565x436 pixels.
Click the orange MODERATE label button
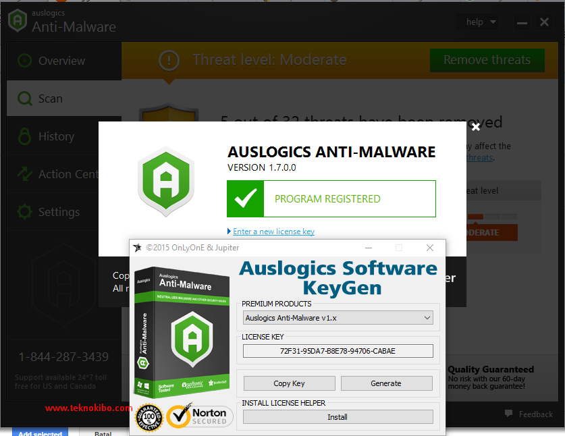point(492,232)
